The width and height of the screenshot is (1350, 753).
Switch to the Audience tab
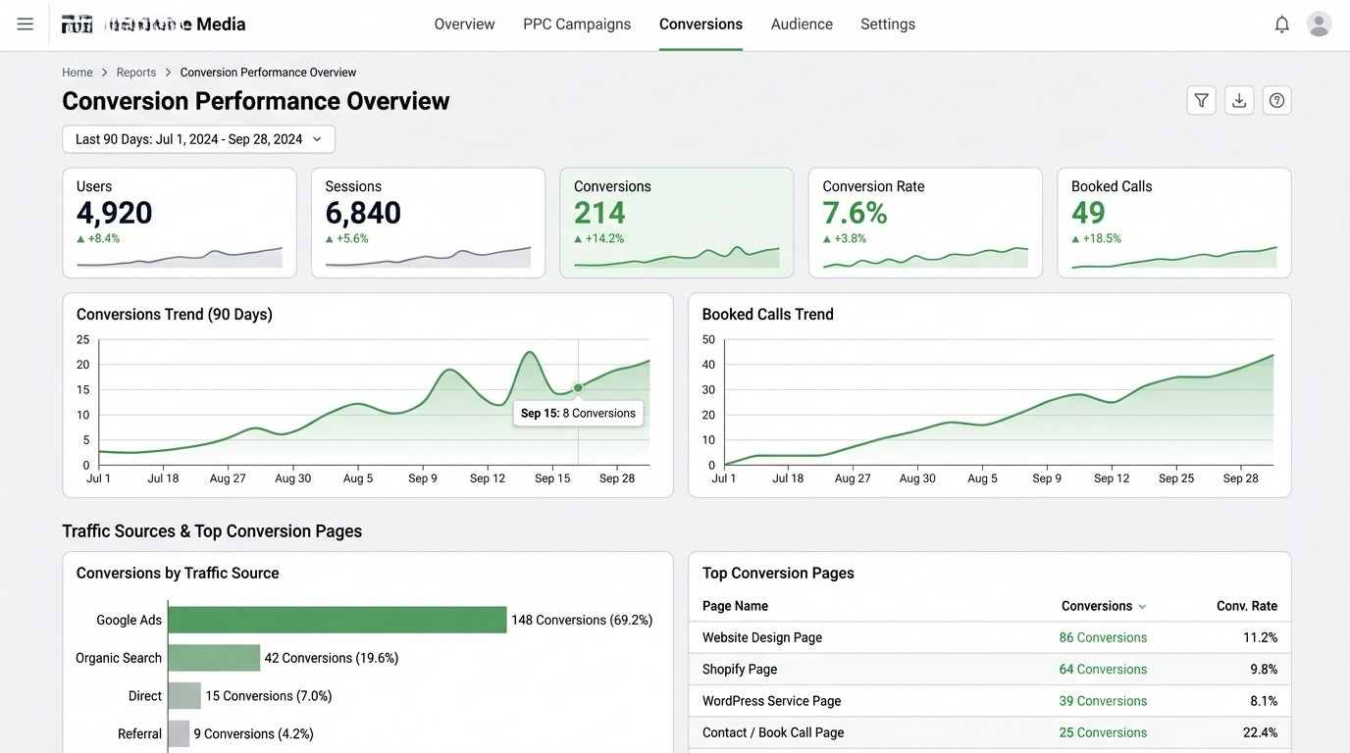[801, 23]
